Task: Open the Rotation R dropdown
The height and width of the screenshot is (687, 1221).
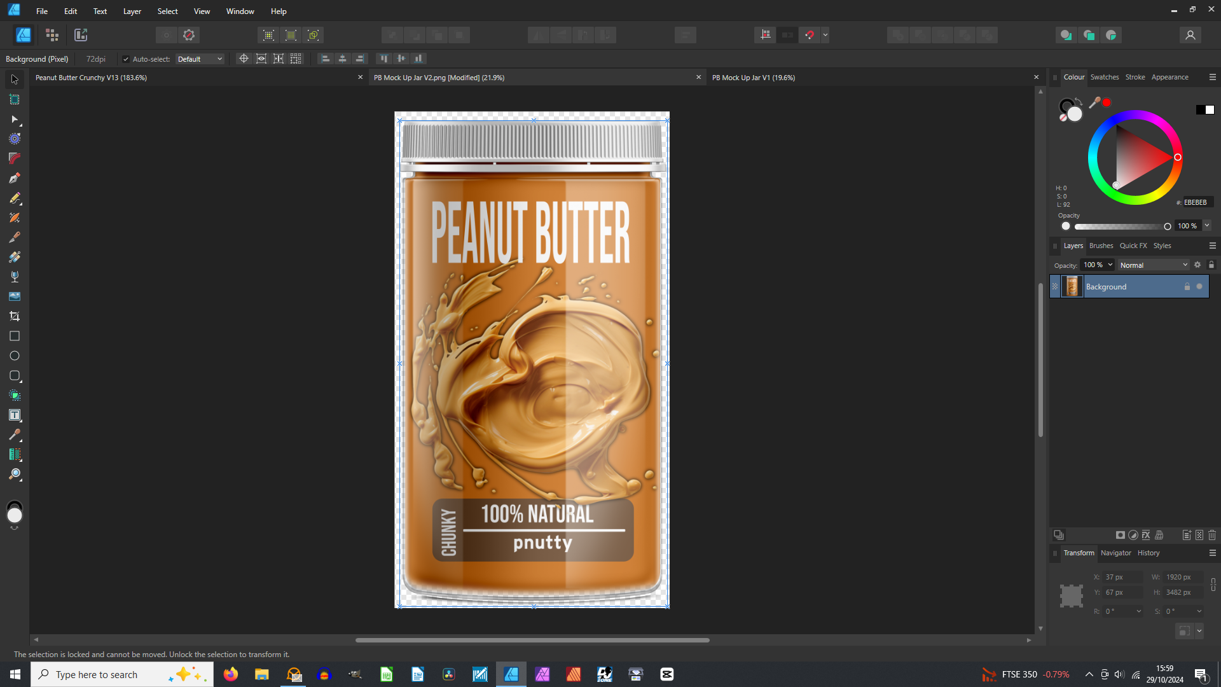Action: click(x=1138, y=611)
